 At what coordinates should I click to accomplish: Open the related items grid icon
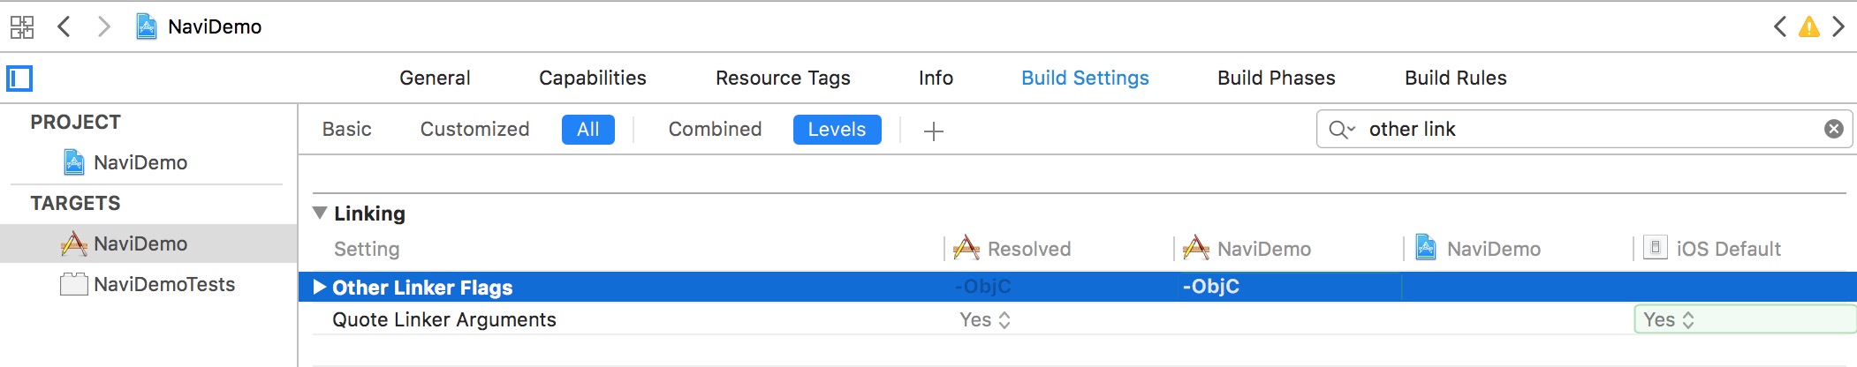coord(22,27)
